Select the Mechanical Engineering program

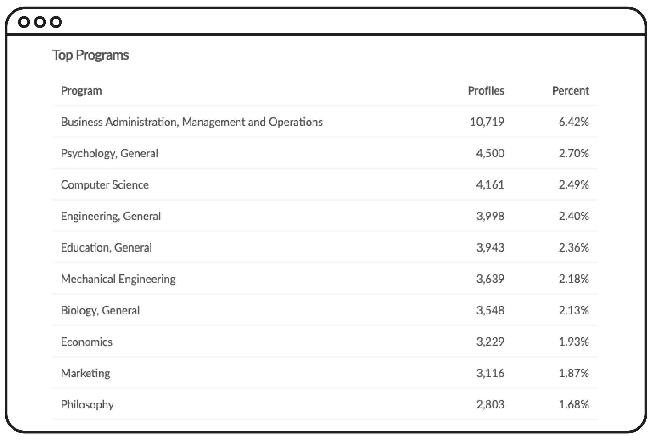pyautogui.click(x=118, y=279)
